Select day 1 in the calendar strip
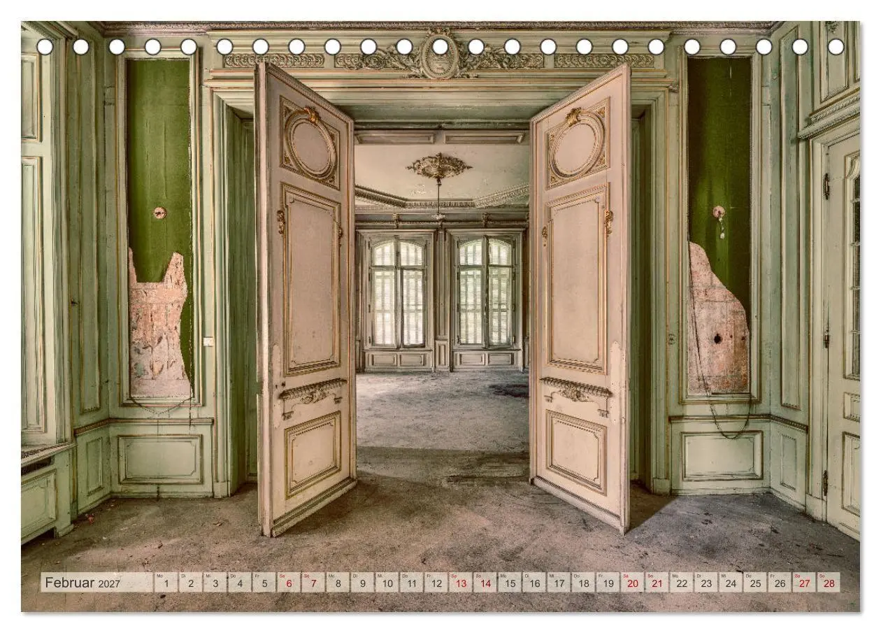The height and width of the screenshot is (633, 881). click(x=166, y=583)
